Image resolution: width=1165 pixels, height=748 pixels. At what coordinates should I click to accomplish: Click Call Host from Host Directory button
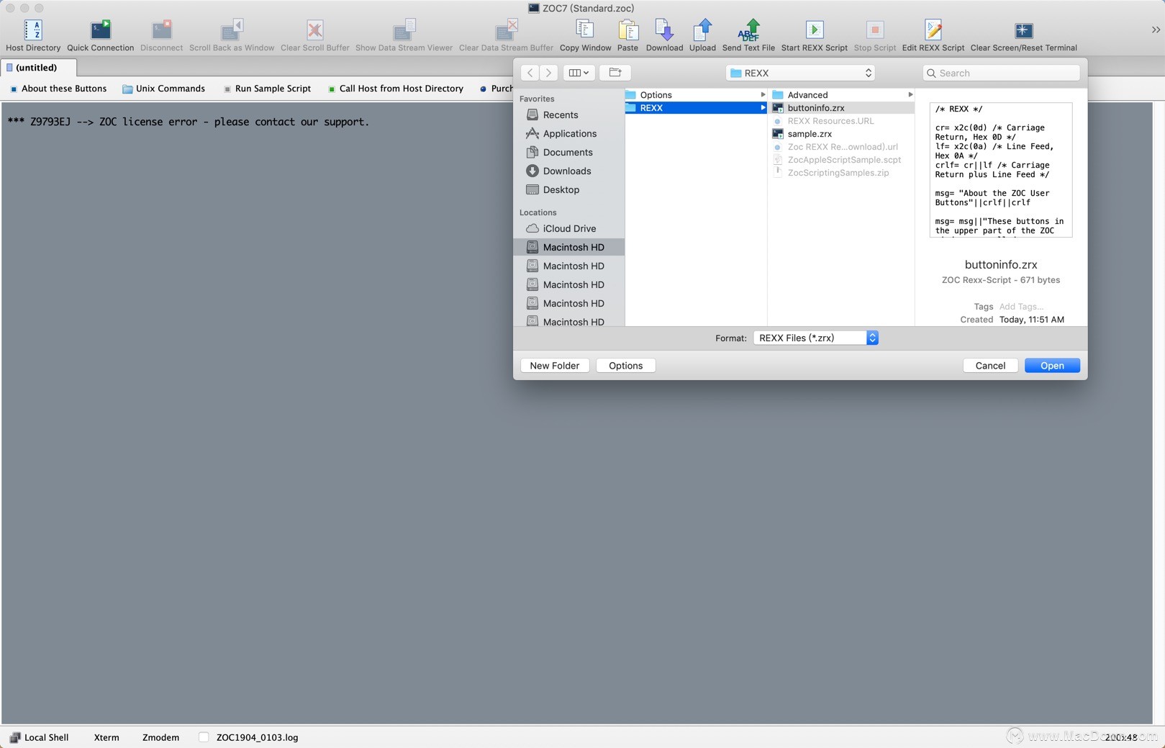click(395, 89)
